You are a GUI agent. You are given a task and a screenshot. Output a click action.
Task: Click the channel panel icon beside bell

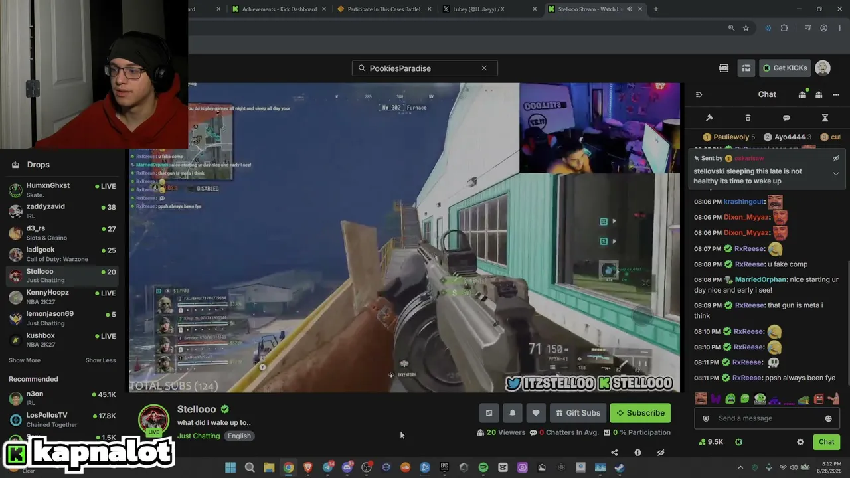489,413
